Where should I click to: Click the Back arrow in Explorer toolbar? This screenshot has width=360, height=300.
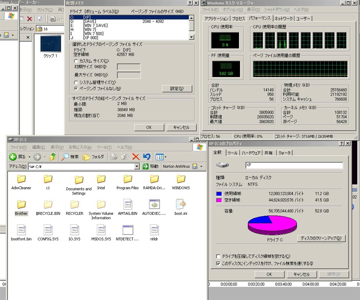[x=13, y=157]
